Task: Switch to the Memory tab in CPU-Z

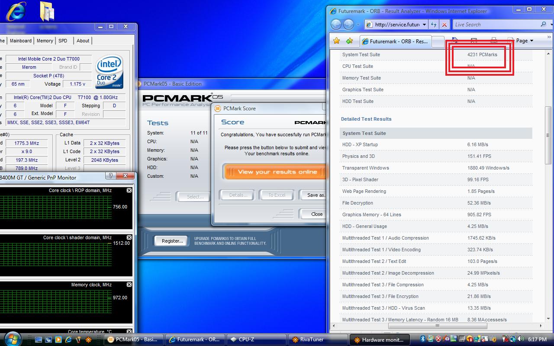Action: (x=45, y=41)
